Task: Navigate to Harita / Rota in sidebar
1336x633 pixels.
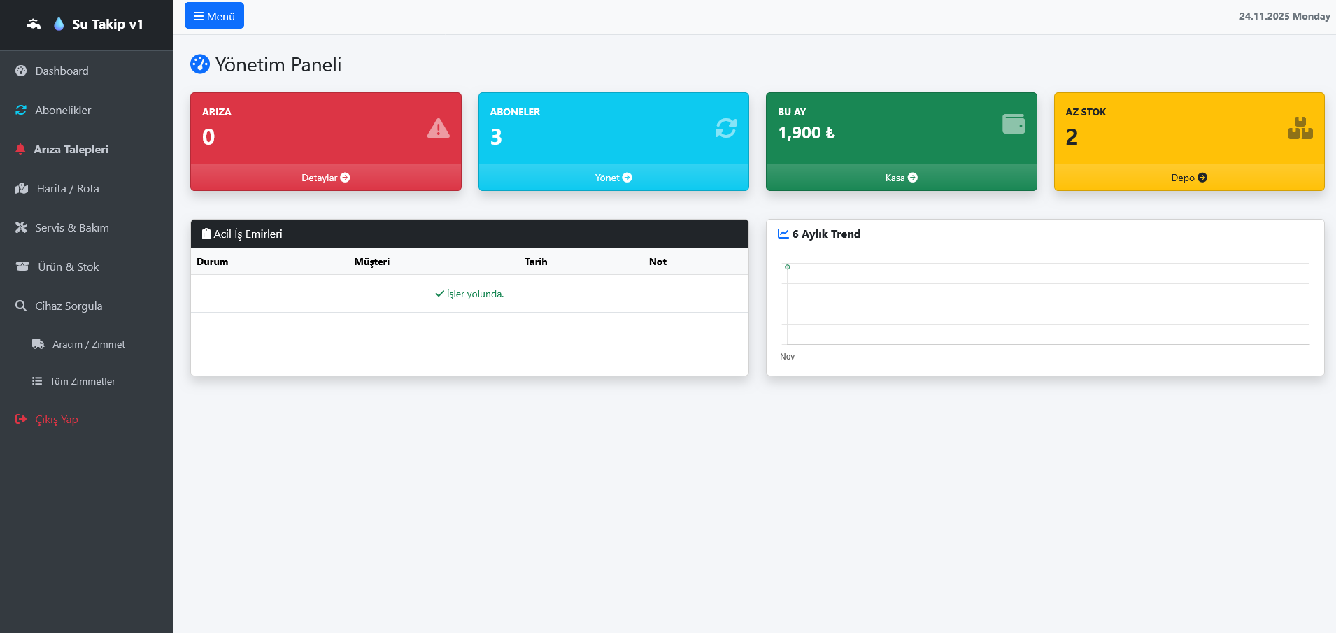Action: coord(67,188)
